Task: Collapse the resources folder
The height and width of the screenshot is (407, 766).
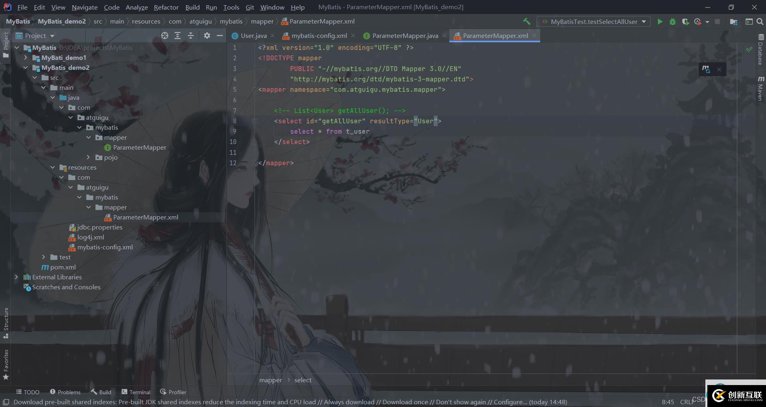Action: tap(53, 167)
